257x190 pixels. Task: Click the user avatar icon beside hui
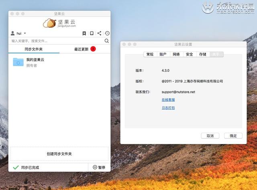12,33
